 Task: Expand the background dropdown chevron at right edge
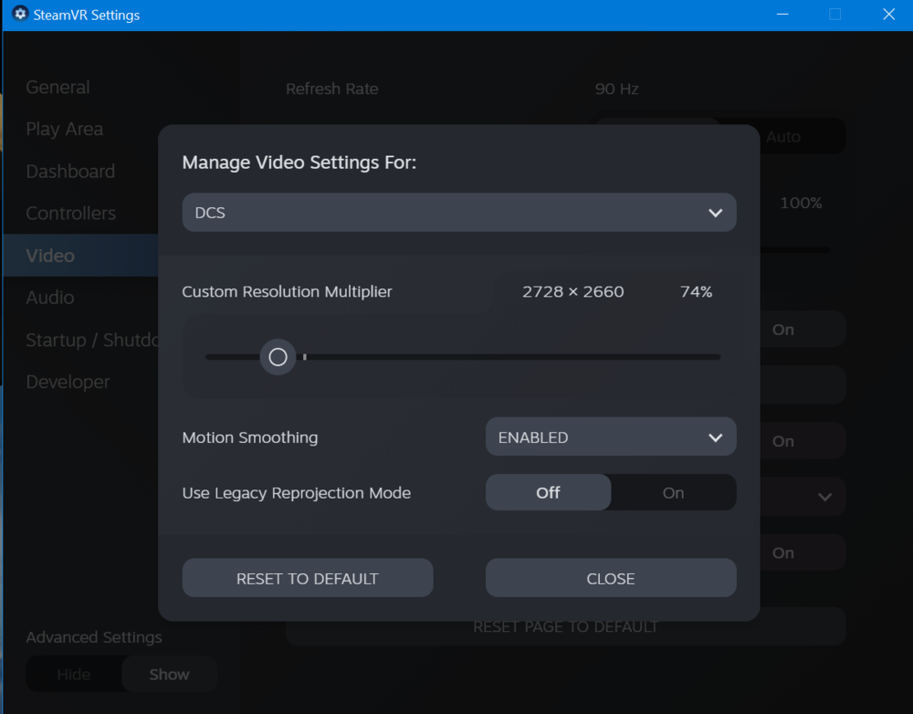pos(824,497)
